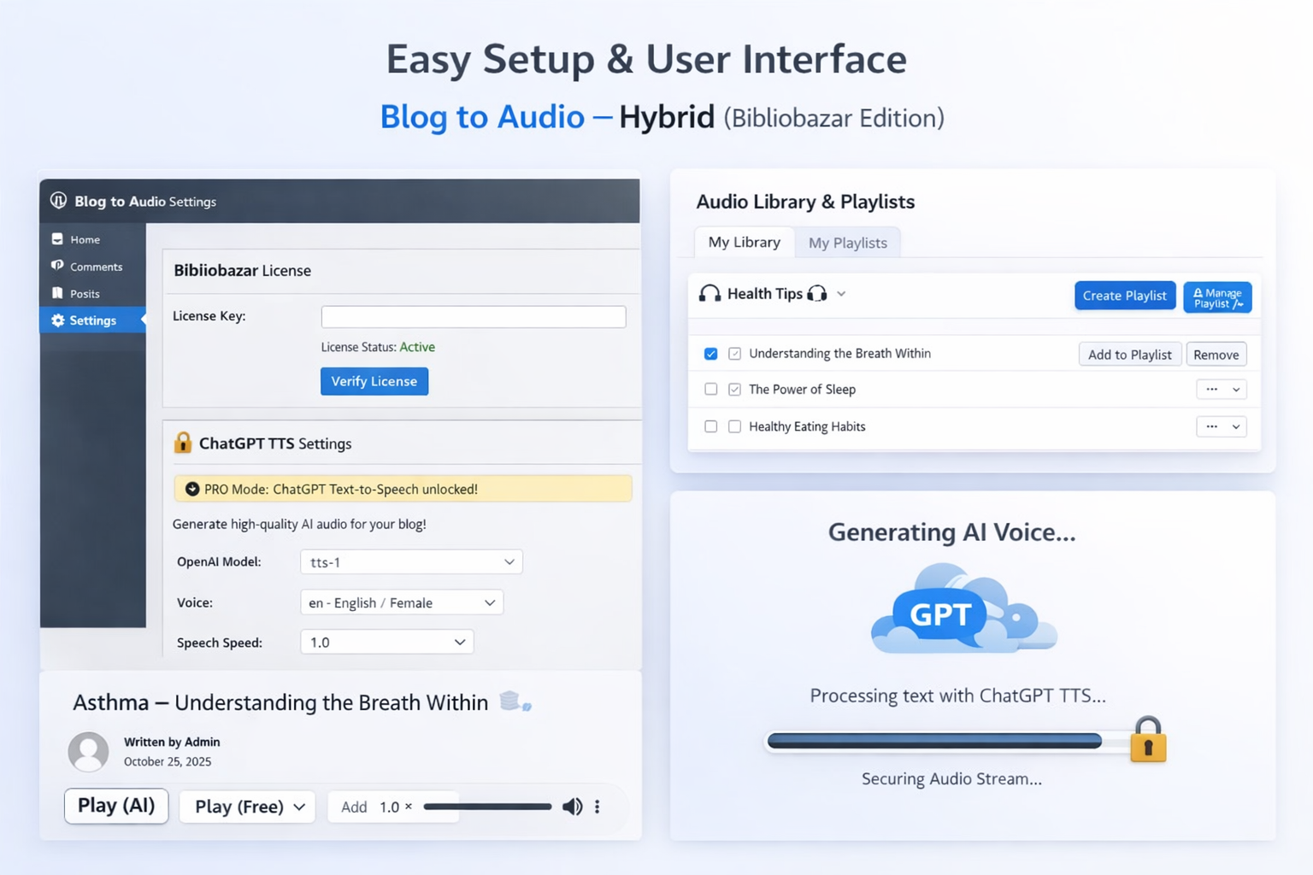
Task: Click the GPT cloud icon
Action: pyautogui.click(x=963, y=610)
